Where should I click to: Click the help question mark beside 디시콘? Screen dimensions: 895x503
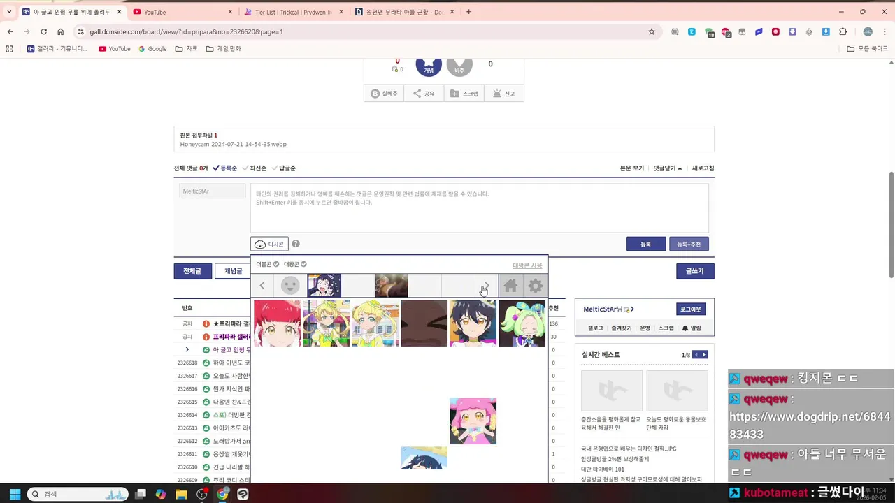pyautogui.click(x=296, y=244)
